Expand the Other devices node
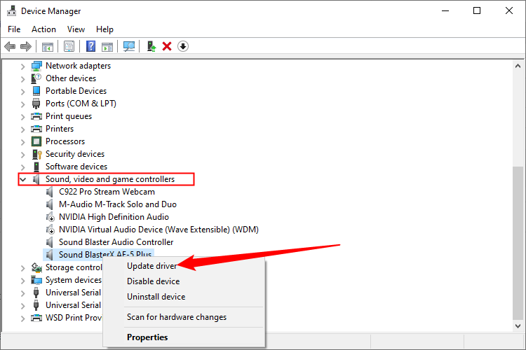Viewport: 526px width, 350px height. (22, 79)
